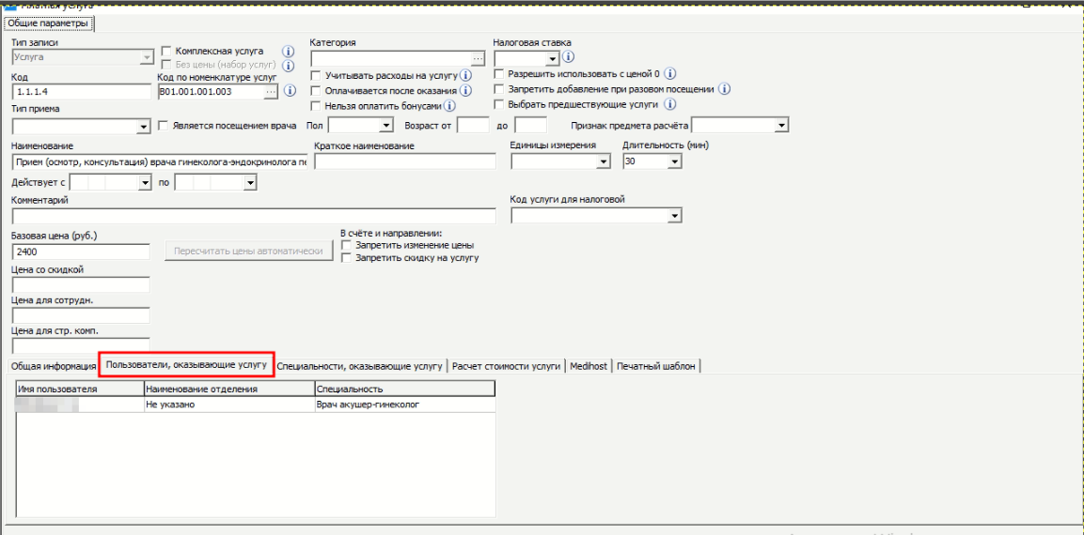Click info icon beside Налоговая ставка dropdown
1084x535 pixels.
568,58
